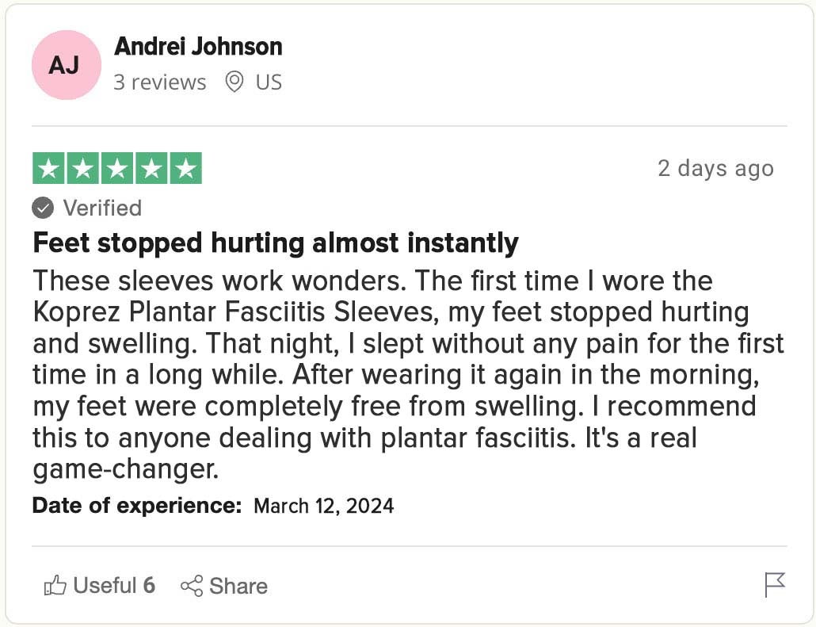
Task: Click the March 12, 2024 experience date
Action: [324, 506]
